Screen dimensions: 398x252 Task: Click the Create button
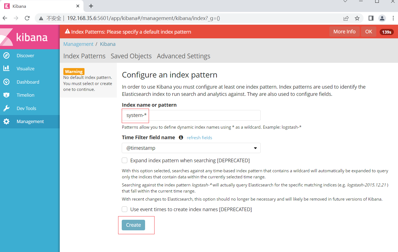point(133,225)
